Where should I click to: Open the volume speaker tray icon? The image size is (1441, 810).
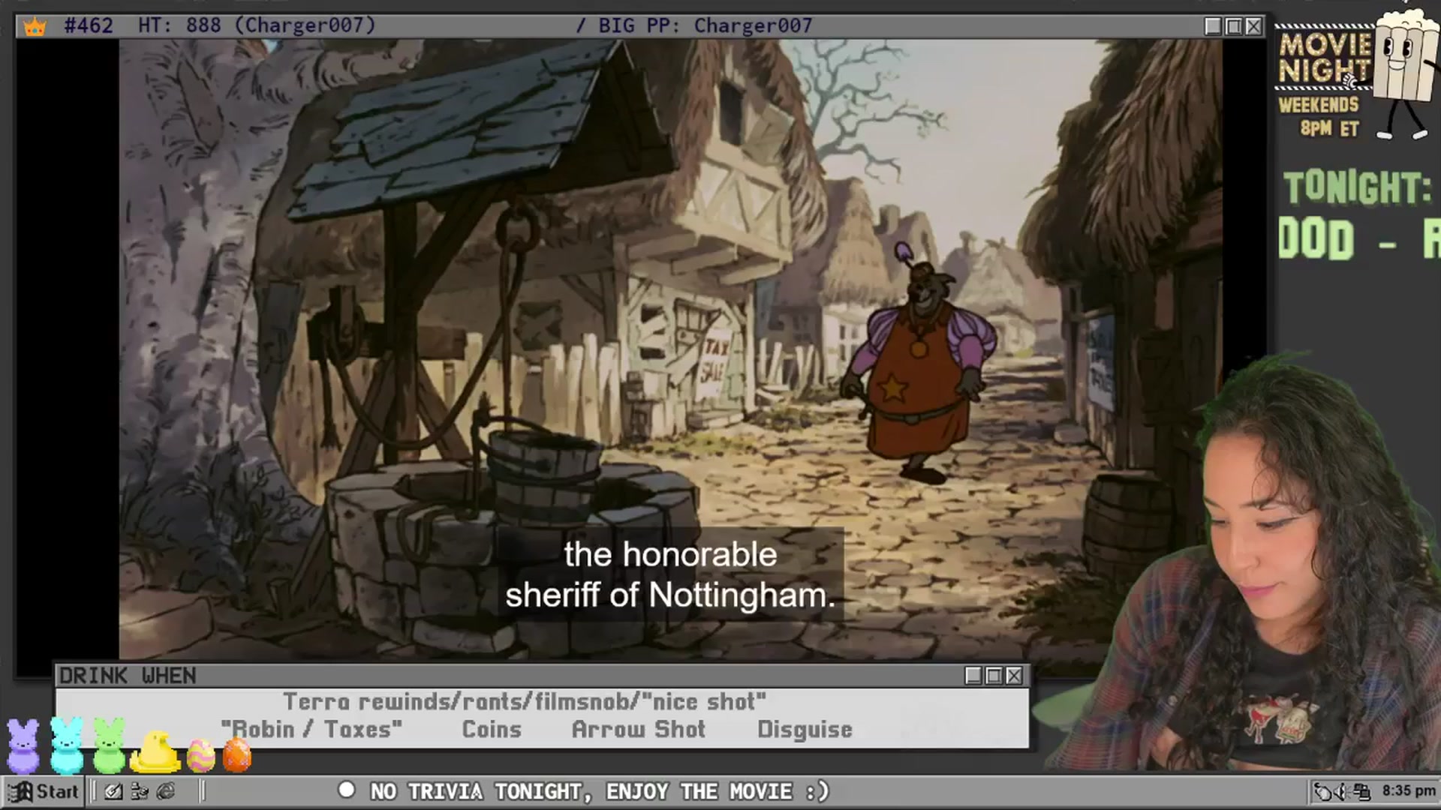coord(1343,791)
